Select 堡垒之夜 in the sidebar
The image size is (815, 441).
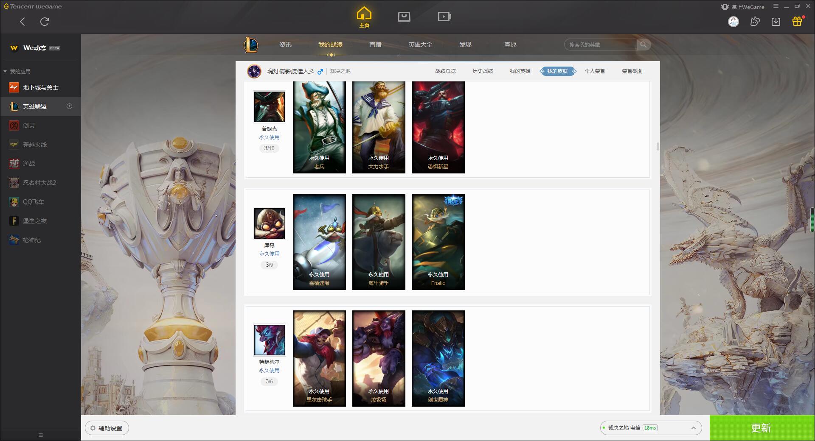pyautogui.click(x=40, y=221)
